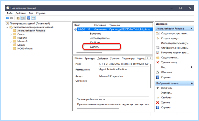Choose Свойства in the context menu

point(95,42)
